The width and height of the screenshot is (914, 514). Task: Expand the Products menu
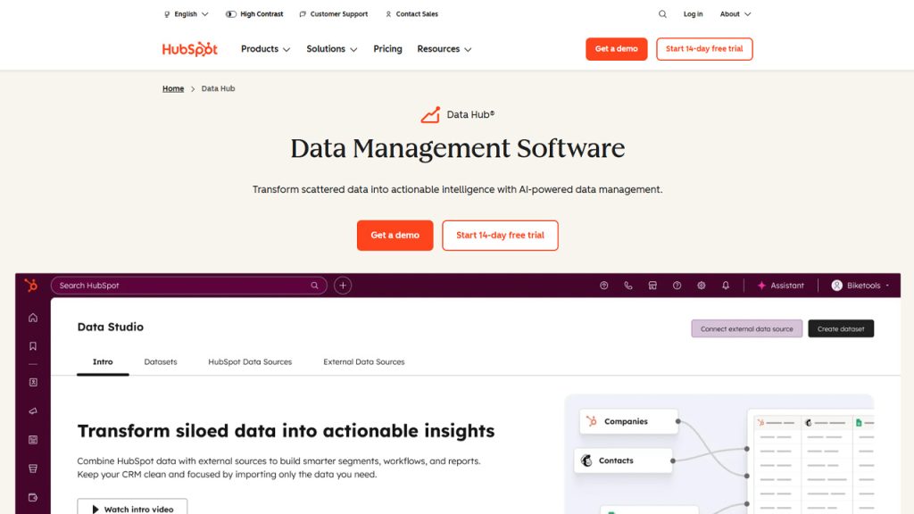click(x=265, y=49)
